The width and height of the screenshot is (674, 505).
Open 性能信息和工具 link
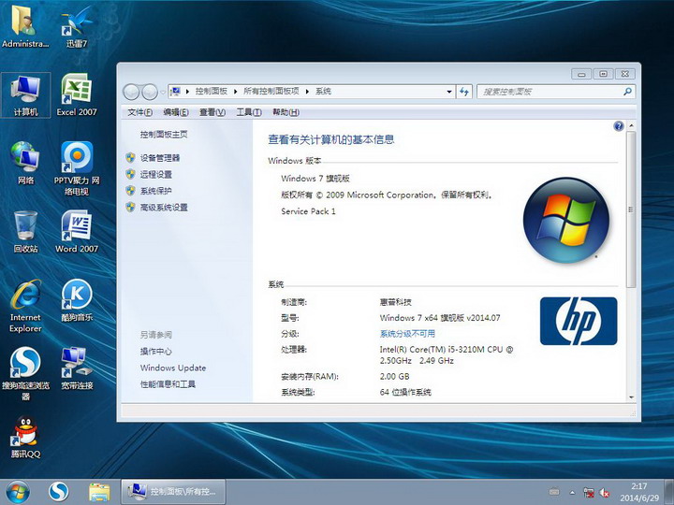click(168, 384)
